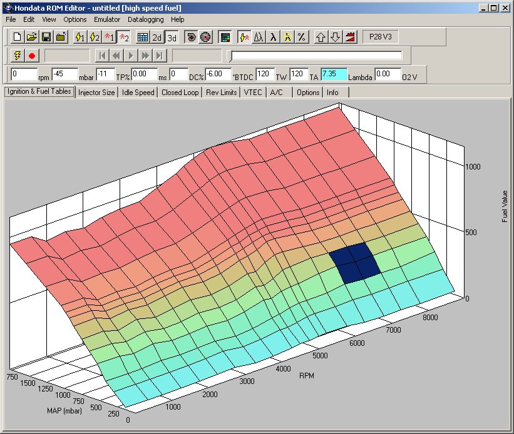Click the down arrow decrease icon

click(x=336, y=37)
